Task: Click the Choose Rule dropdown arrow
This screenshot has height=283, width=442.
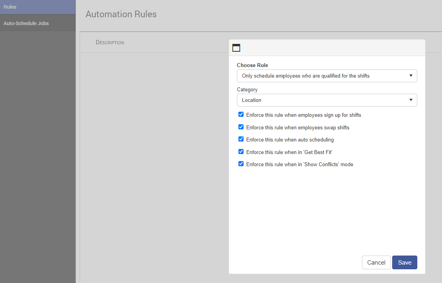Action: 411,76
